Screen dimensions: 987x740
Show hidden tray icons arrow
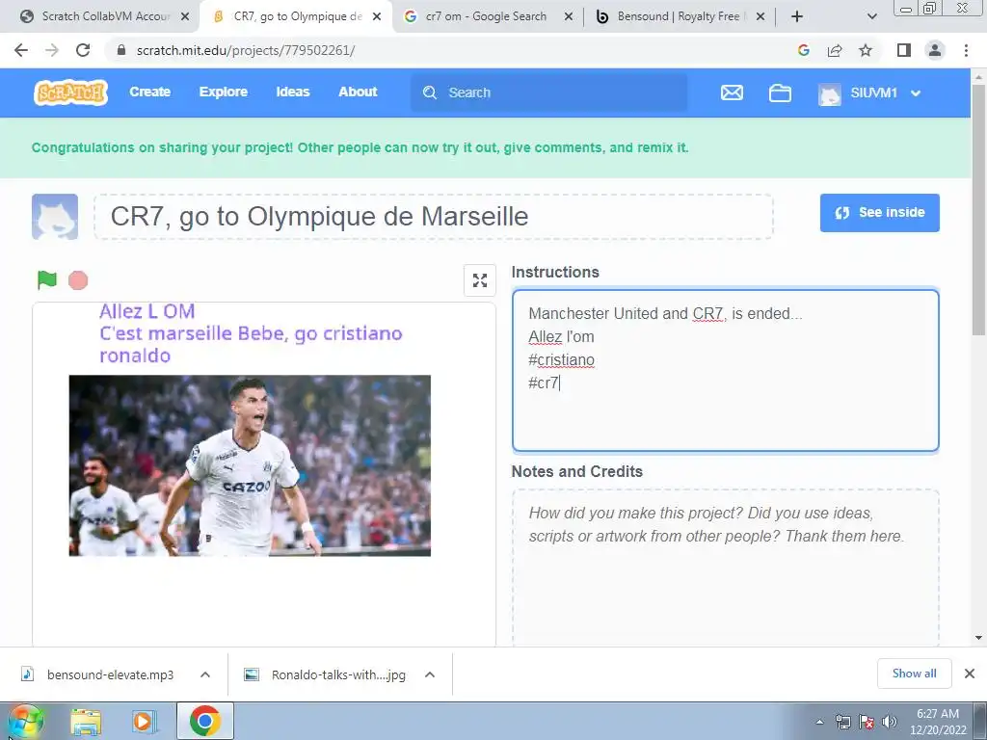pos(819,722)
